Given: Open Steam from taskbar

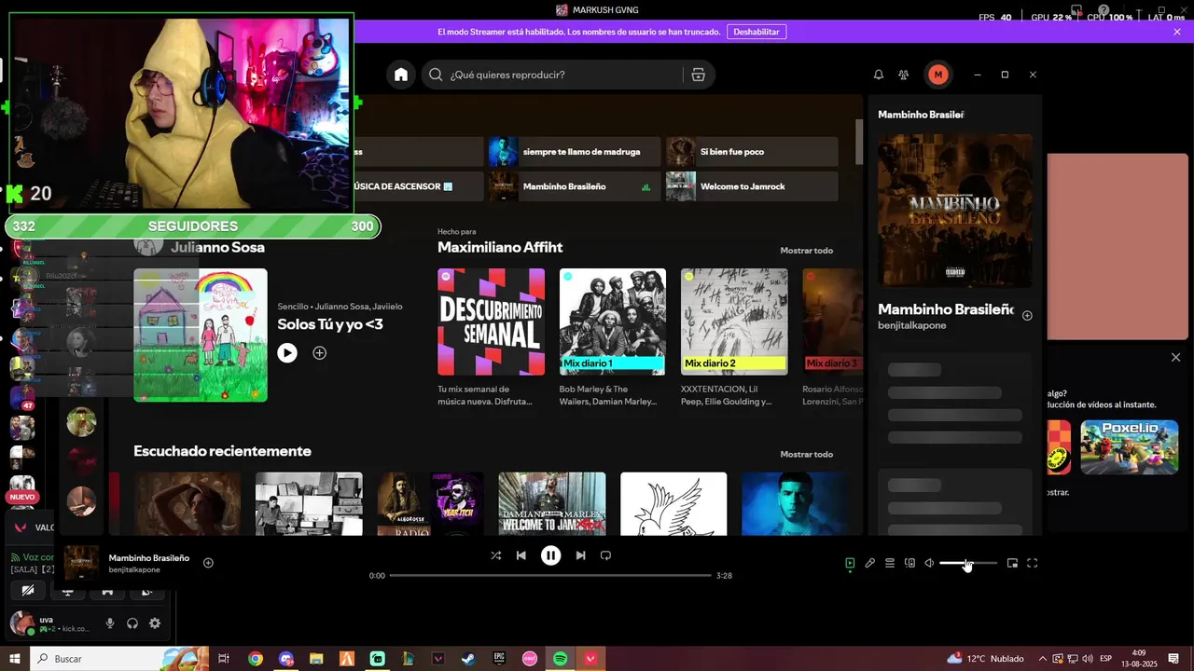Looking at the screenshot, I should click(468, 659).
